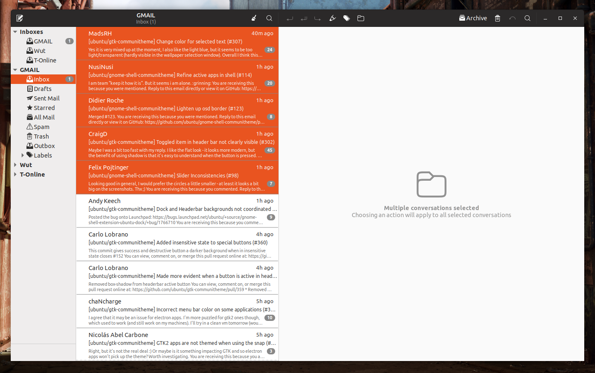This screenshot has height=373, width=595.
Task: Minimize the Geary window
Action: (545, 18)
